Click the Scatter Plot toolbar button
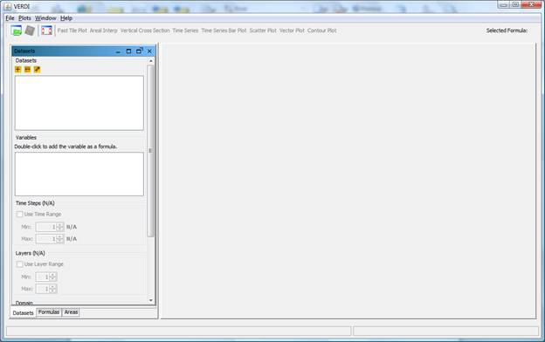The height and width of the screenshot is (342, 545). click(263, 31)
